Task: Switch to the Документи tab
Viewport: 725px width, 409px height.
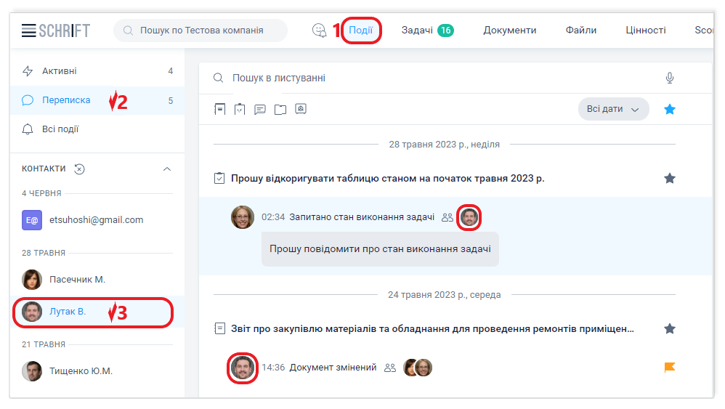Action: coord(510,31)
